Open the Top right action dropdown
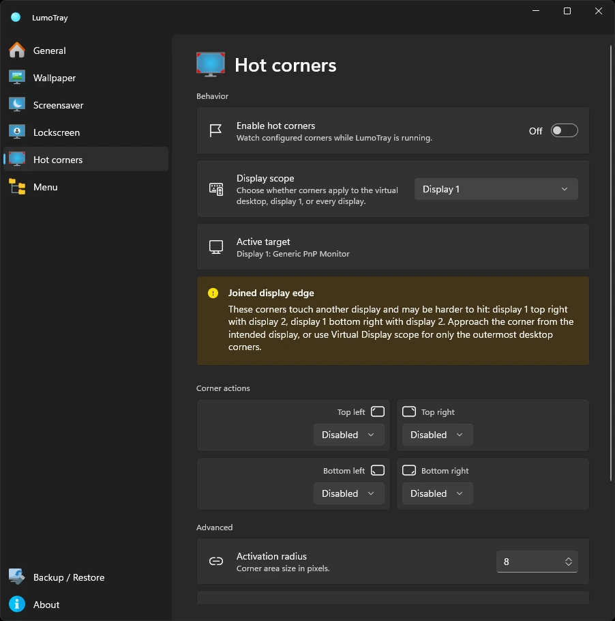Image resolution: width=615 pixels, height=621 pixels. [x=437, y=435]
